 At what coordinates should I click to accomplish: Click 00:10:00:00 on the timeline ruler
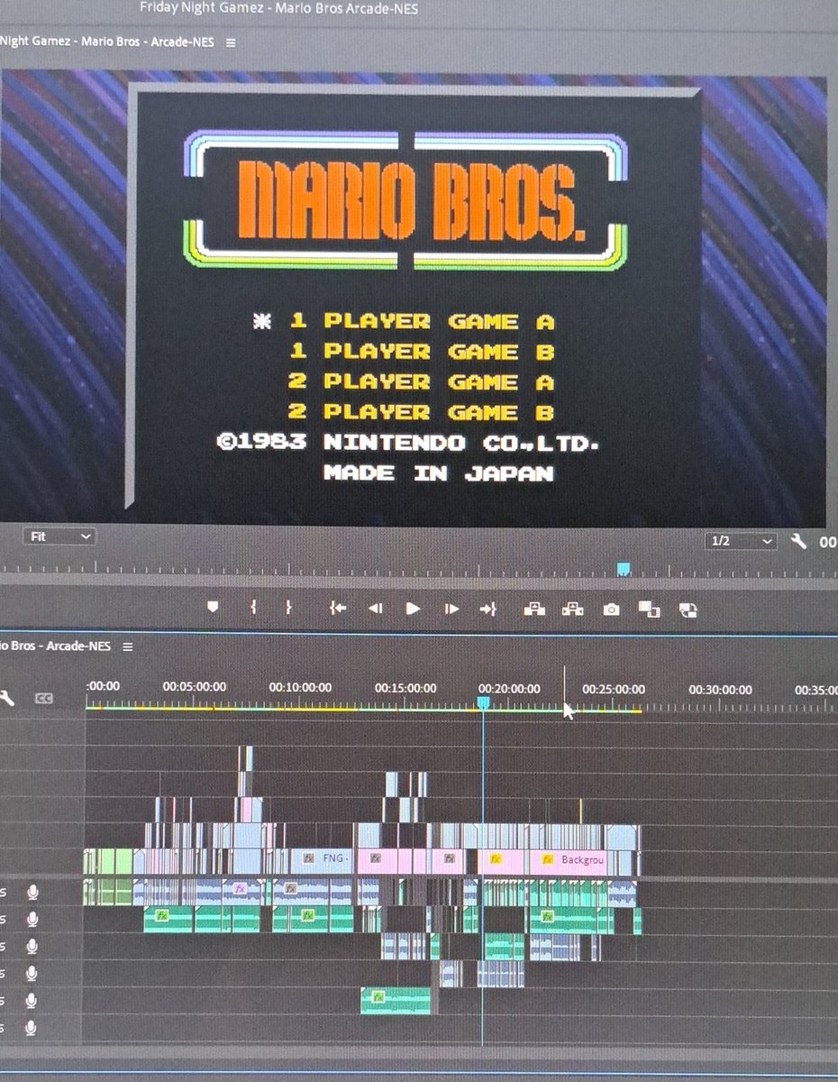click(x=300, y=687)
